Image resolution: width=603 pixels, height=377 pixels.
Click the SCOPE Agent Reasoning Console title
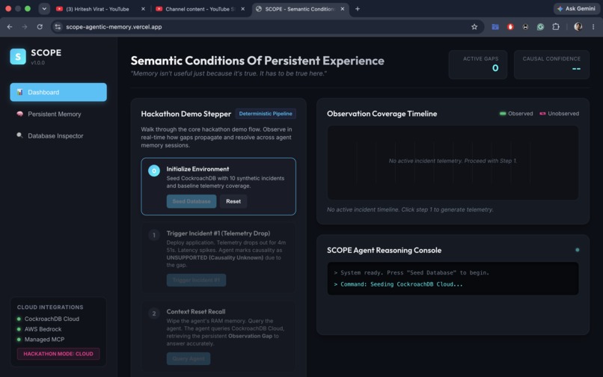[x=384, y=251]
